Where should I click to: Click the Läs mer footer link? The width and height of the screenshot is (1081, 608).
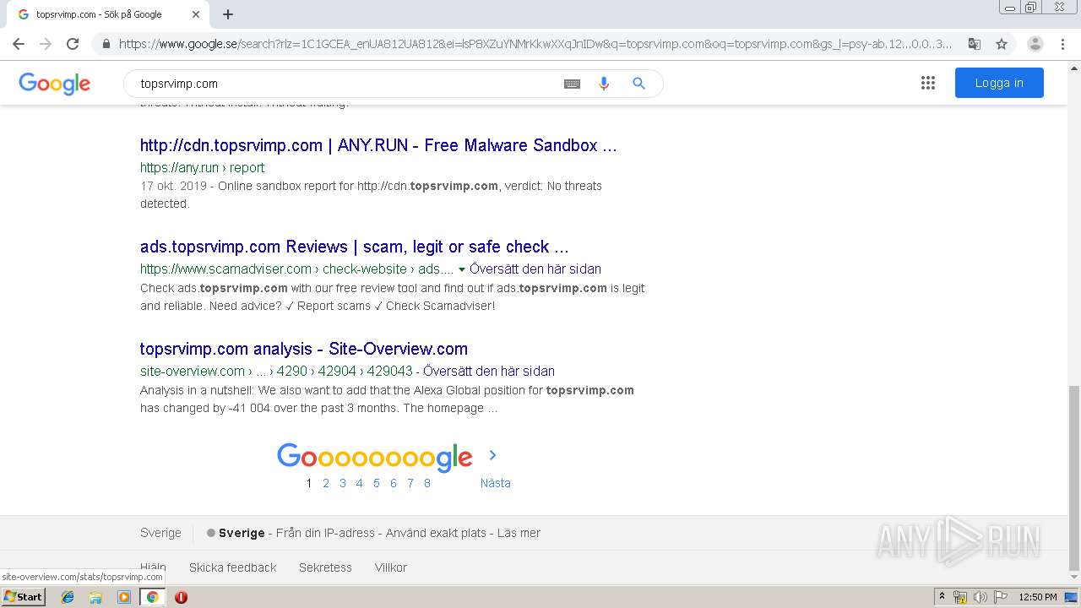(x=519, y=533)
